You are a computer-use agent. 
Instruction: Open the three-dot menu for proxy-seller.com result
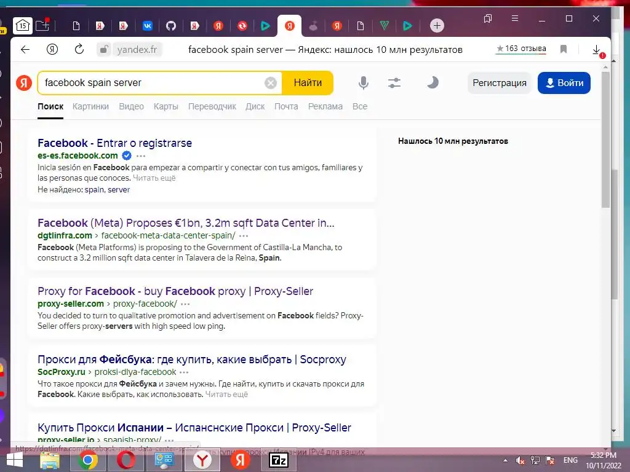pyautogui.click(x=185, y=304)
